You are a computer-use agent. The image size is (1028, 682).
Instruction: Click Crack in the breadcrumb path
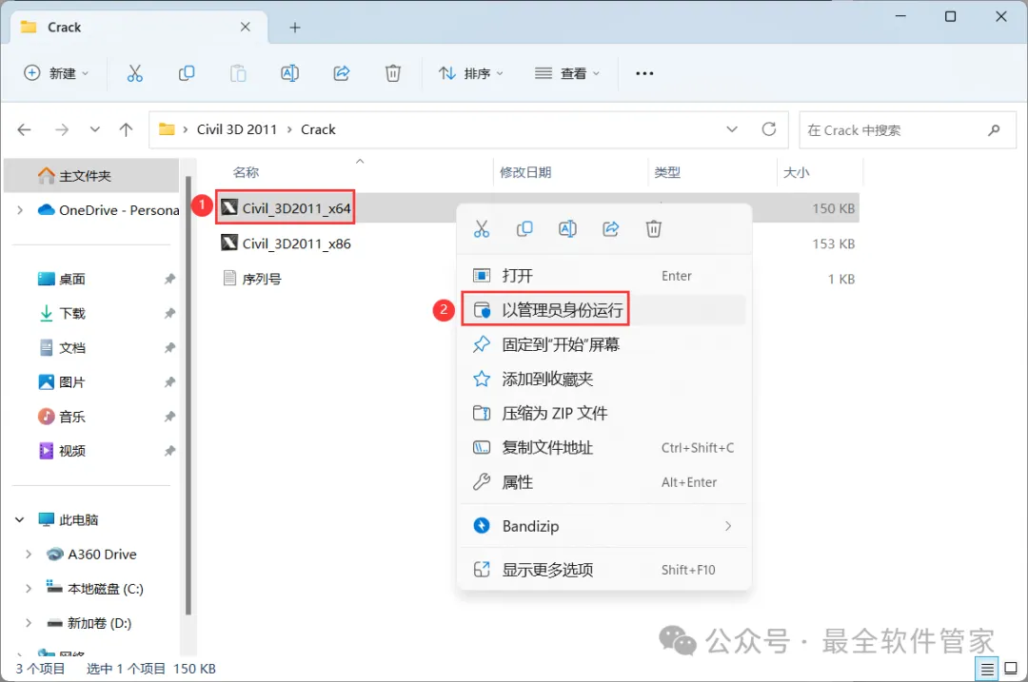click(x=318, y=129)
